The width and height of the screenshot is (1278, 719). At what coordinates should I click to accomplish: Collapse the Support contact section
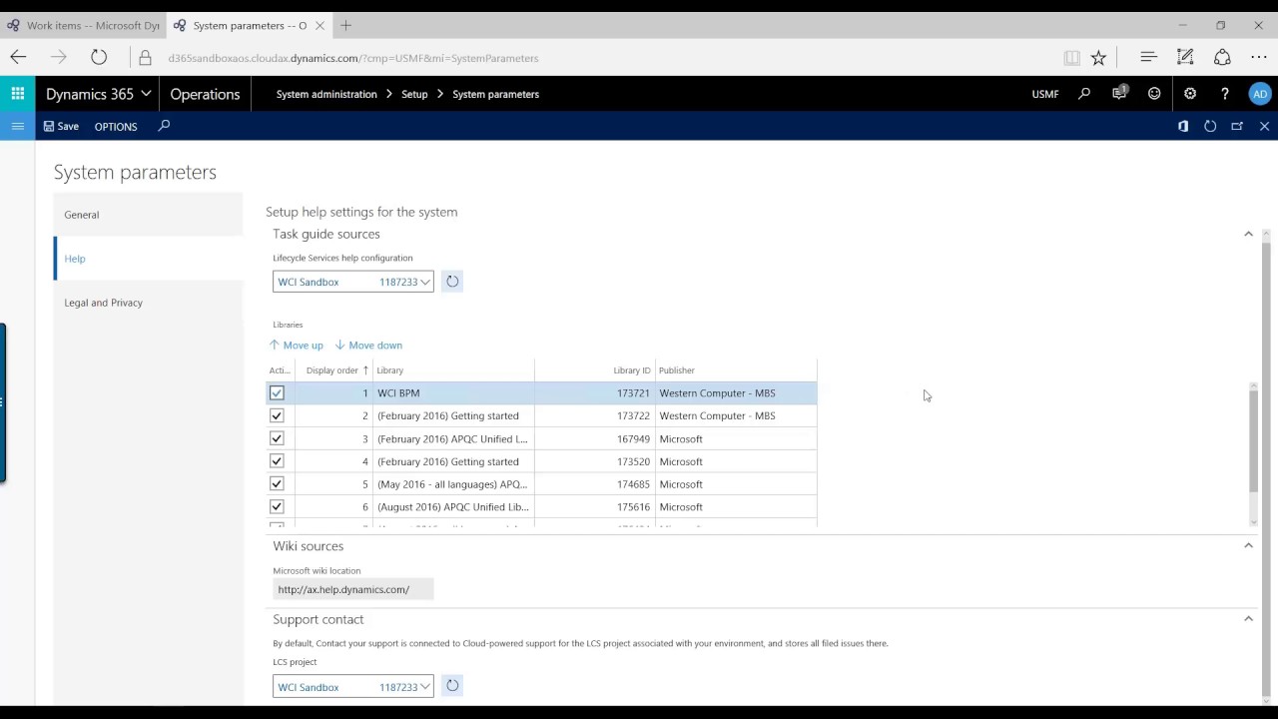pyautogui.click(x=1248, y=619)
